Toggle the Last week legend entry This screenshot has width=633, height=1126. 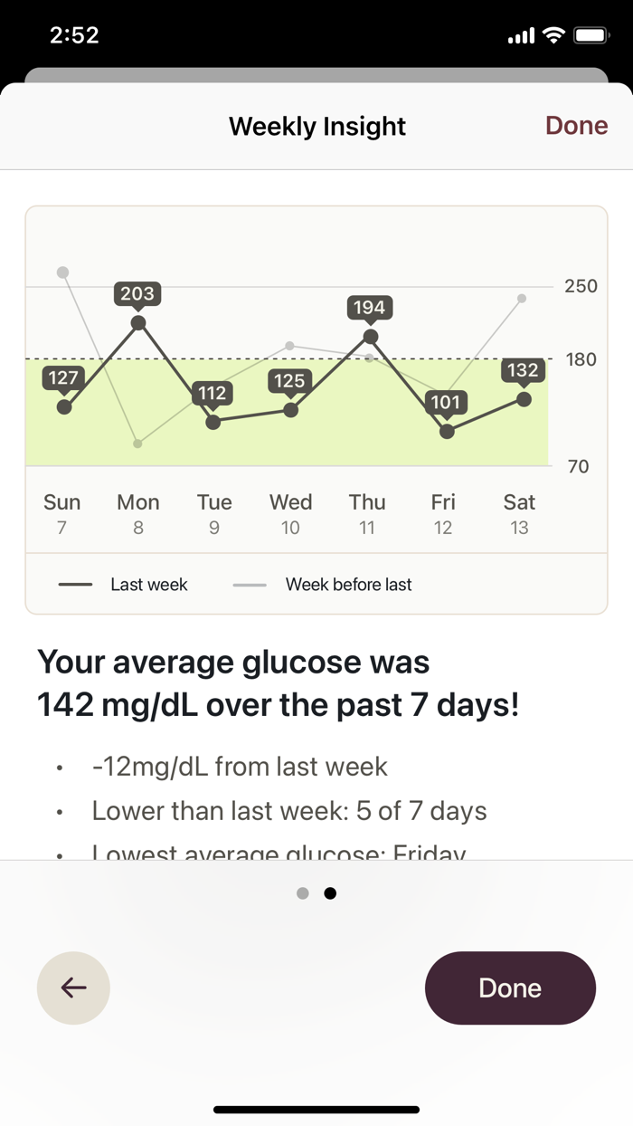pos(121,584)
